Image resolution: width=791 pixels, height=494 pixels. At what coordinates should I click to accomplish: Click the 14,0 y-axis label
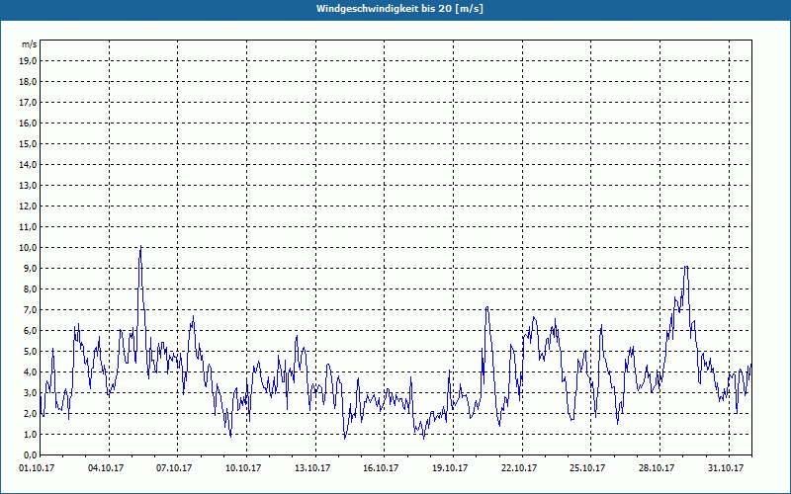(28, 164)
